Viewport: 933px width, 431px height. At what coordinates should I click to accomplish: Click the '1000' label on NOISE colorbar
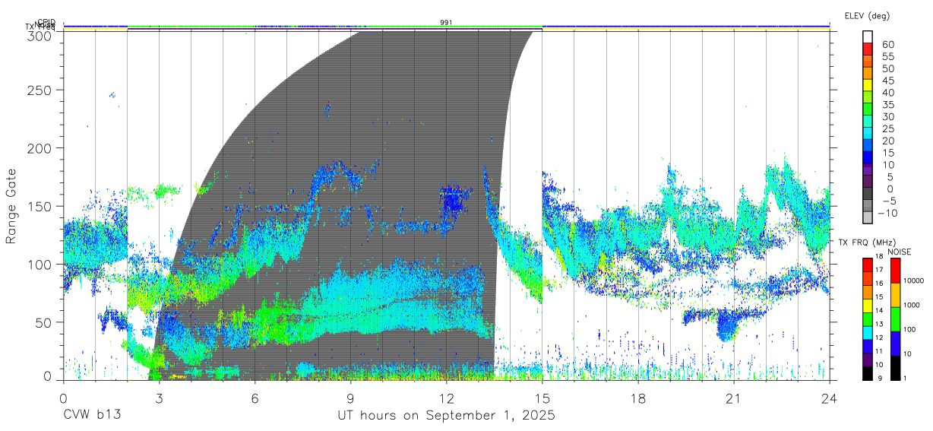tap(912, 306)
